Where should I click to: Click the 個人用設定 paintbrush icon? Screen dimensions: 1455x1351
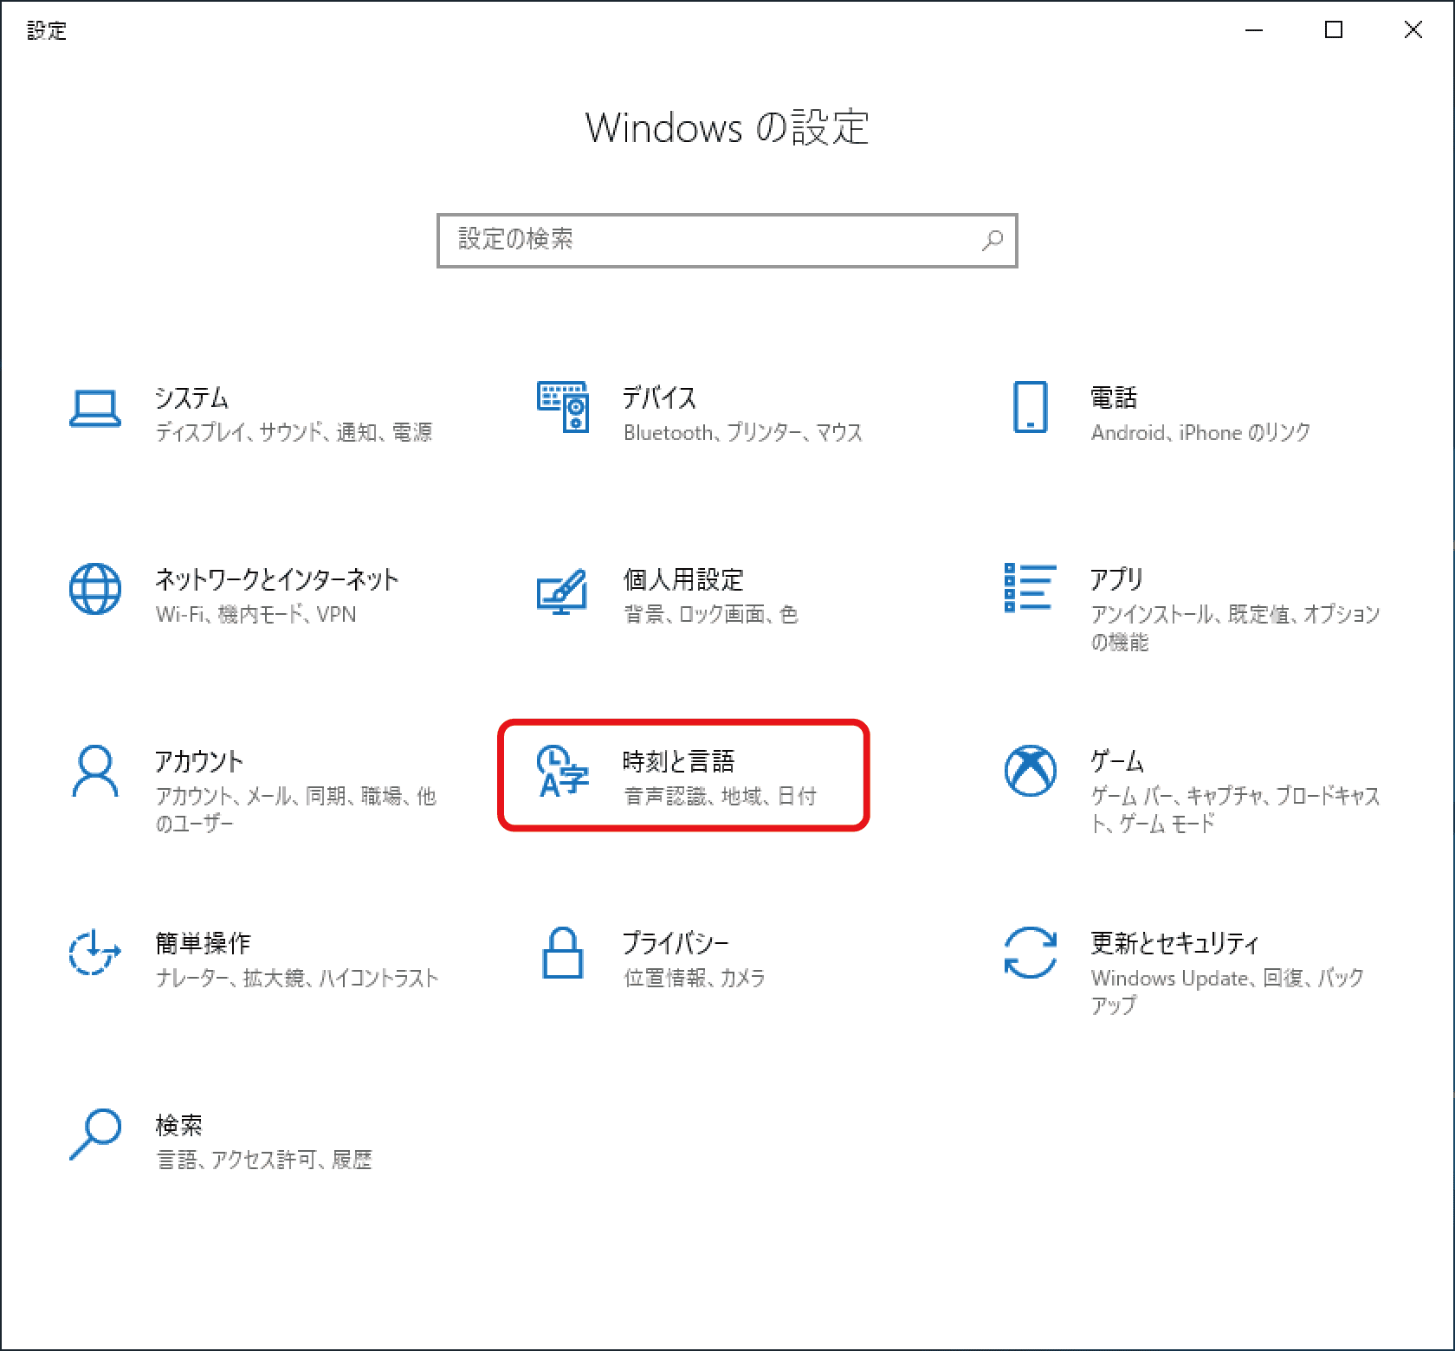pos(562,591)
